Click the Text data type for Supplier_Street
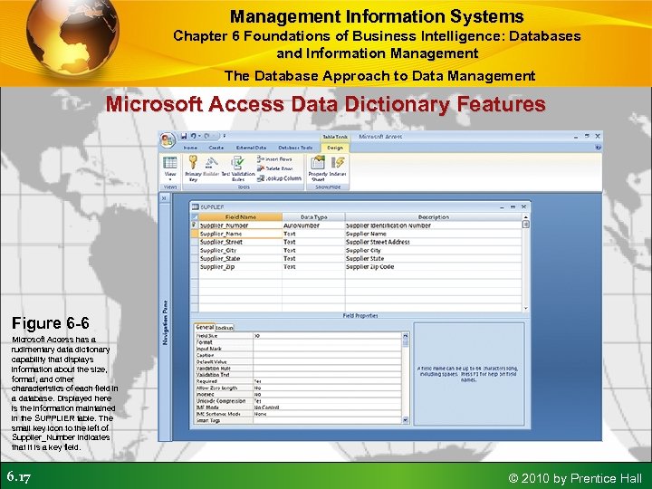Screen dimensions: 652x489 (313, 242)
